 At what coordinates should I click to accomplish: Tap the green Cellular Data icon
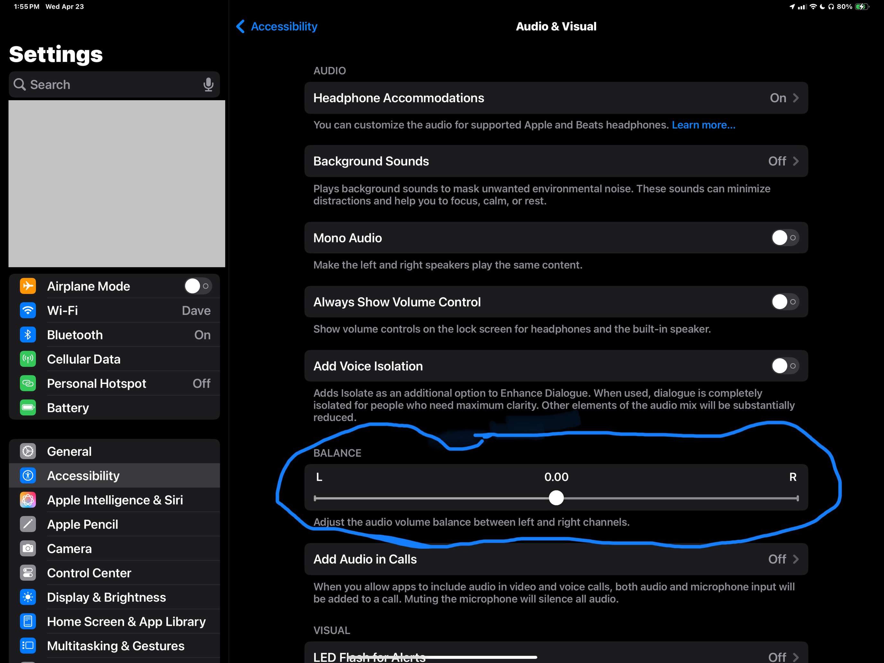(28, 359)
